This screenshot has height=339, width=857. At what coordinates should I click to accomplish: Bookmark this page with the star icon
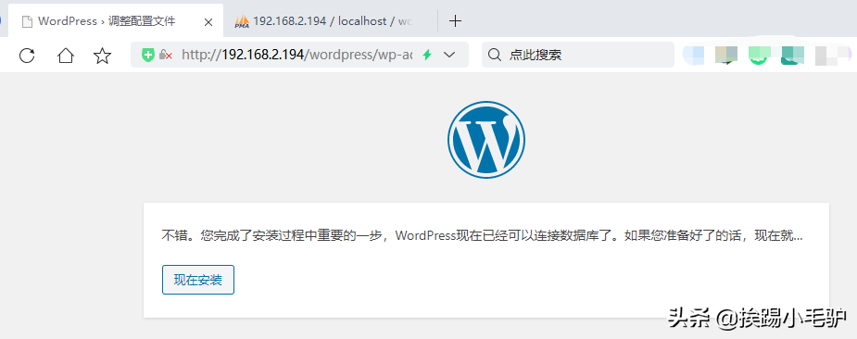click(x=102, y=56)
